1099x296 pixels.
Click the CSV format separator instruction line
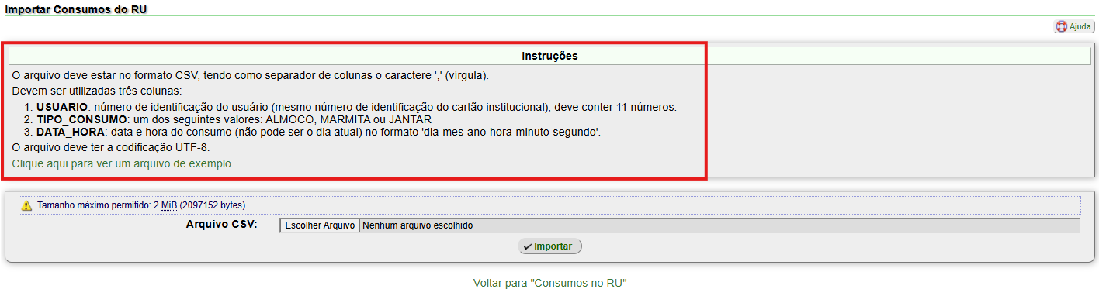coord(250,75)
